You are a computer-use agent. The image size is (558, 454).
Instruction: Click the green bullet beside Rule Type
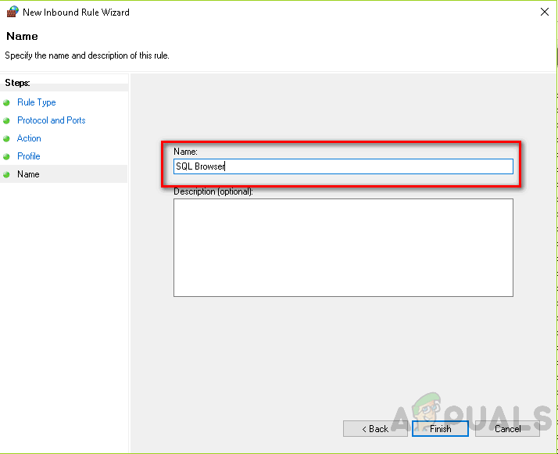click(x=6, y=103)
